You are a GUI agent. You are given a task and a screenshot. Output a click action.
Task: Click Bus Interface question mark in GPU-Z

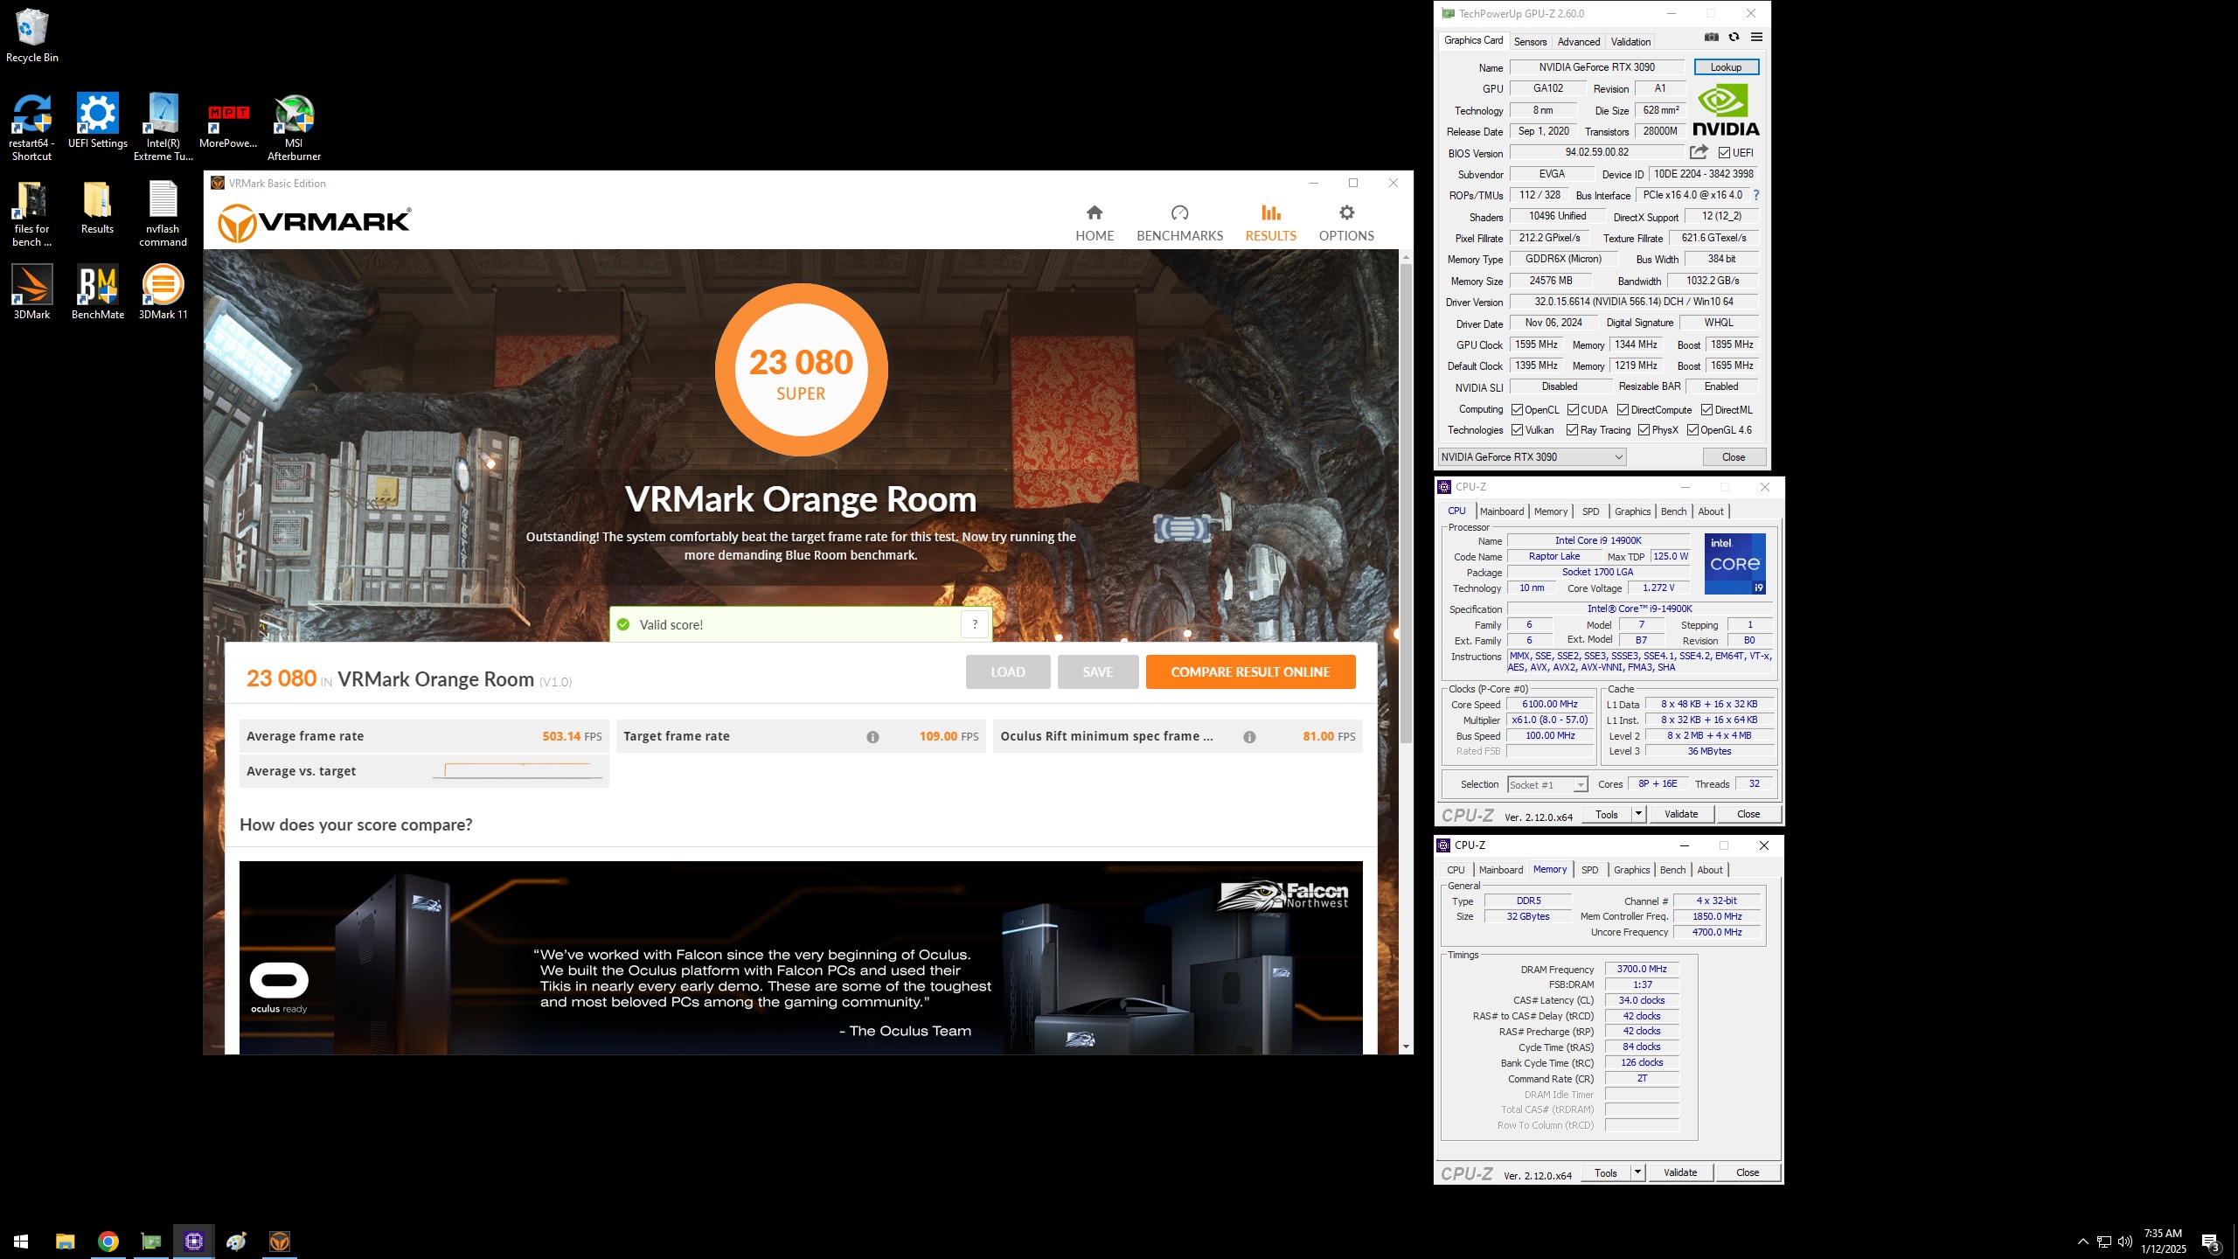1756,195
